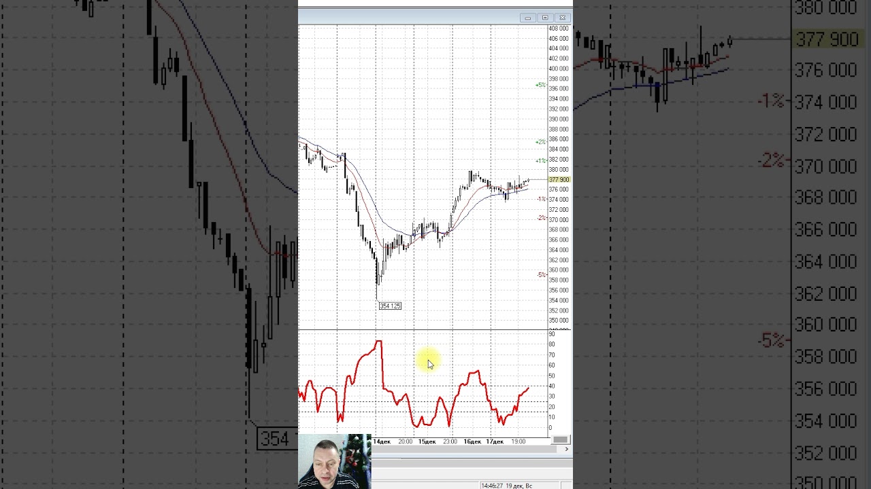Click the chart horizontal scrollbar right arrow

coord(566,449)
